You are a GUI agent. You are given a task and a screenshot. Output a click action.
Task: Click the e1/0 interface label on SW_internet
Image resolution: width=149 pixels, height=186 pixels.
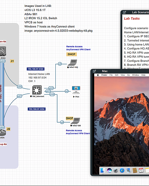point(52,94)
